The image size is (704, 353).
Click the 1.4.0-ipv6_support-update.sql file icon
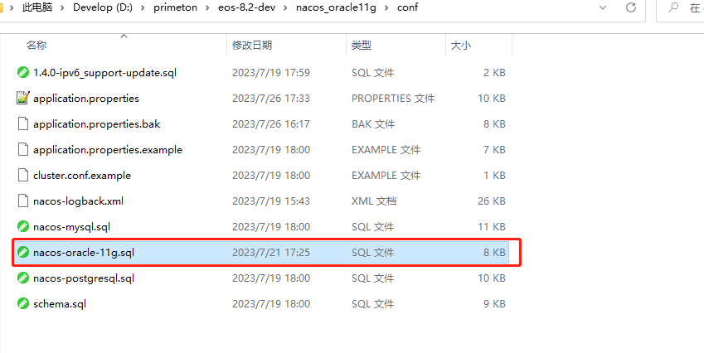click(x=23, y=73)
